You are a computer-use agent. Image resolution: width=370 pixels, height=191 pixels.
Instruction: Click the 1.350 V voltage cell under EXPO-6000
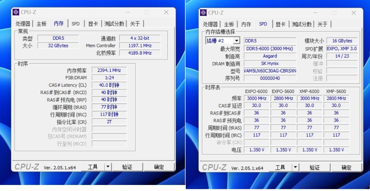pyautogui.click(x=256, y=150)
